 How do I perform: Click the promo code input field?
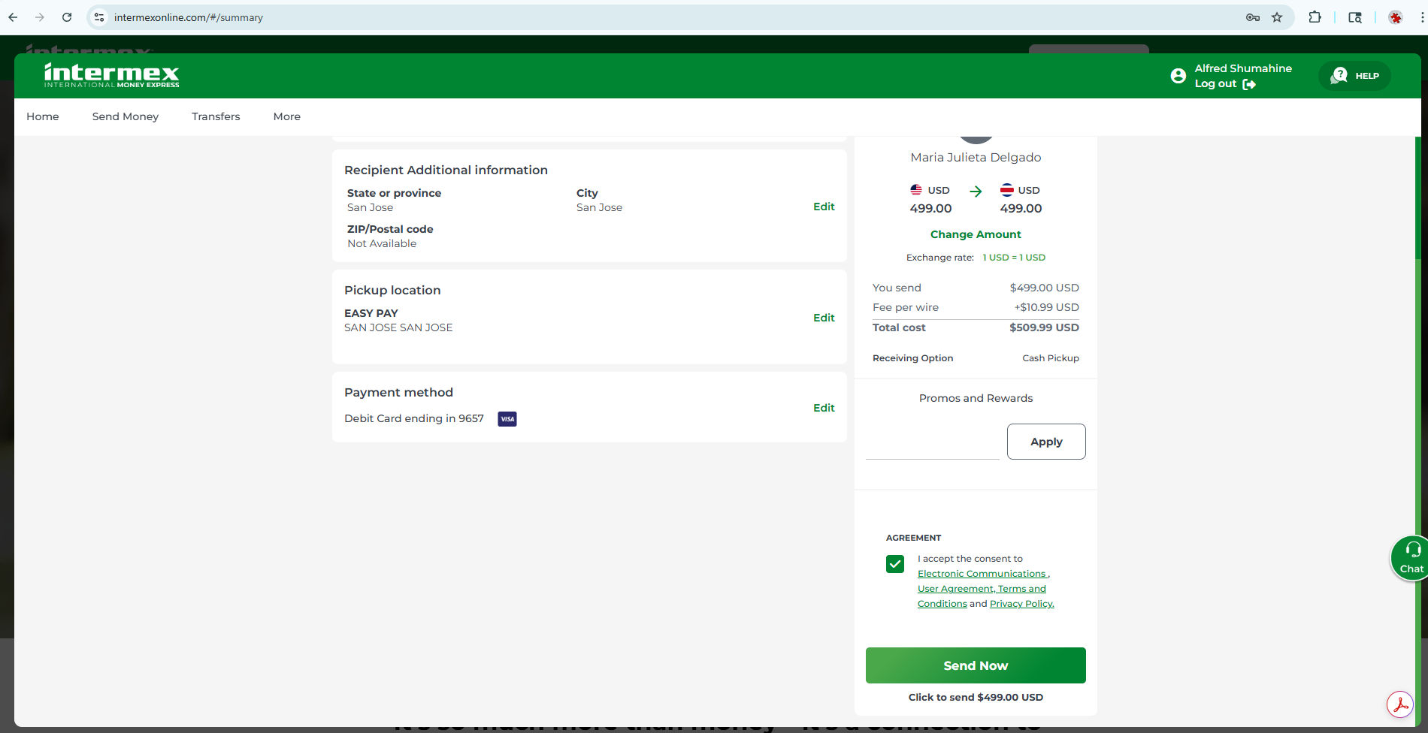click(x=932, y=443)
